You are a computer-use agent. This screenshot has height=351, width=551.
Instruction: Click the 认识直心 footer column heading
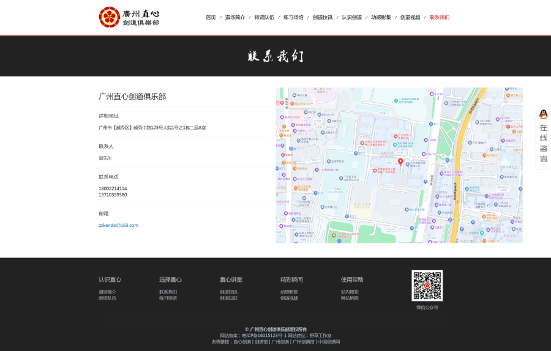point(110,279)
